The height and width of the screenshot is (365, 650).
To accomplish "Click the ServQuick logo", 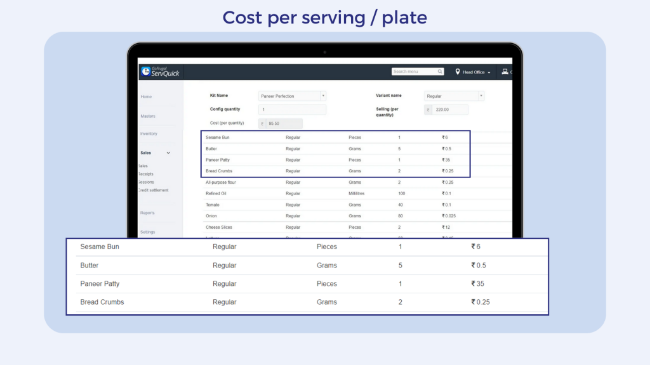I will [159, 72].
